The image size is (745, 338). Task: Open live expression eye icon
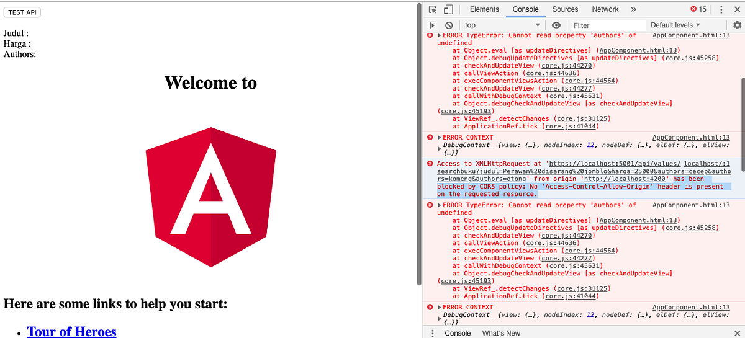[556, 25]
